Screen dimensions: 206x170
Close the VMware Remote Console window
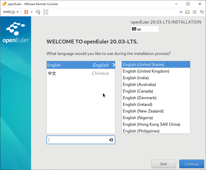click(x=200, y=4)
